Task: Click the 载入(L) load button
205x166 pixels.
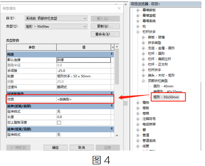Action: click(105, 19)
